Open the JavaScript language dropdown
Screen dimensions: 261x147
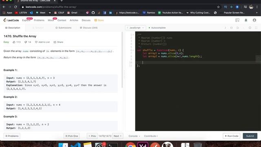135,28
